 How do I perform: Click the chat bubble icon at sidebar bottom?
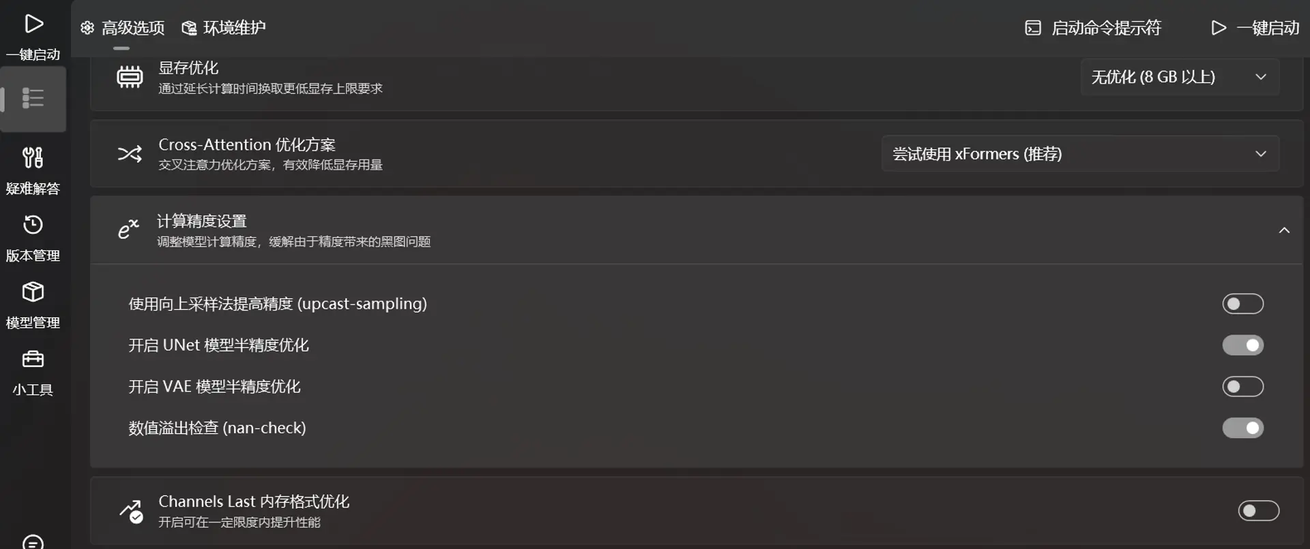(33, 542)
